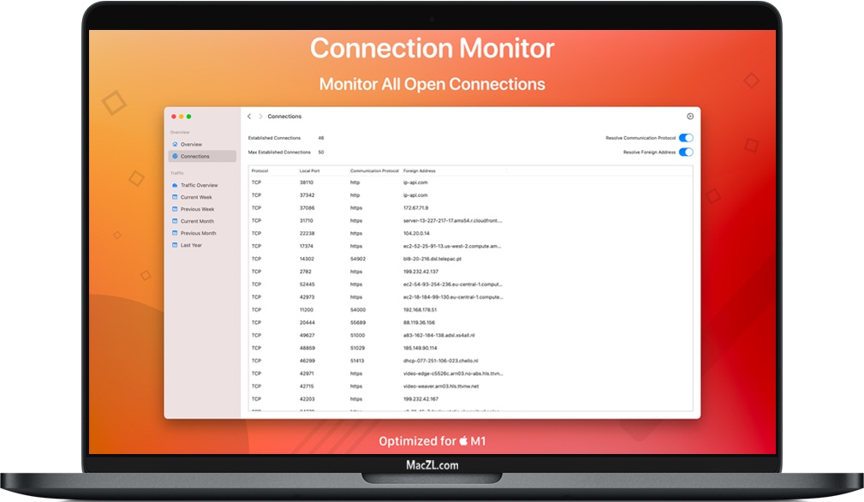Open Current Month traffic view
This screenshot has height=502, width=864.
tap(202, 222)
